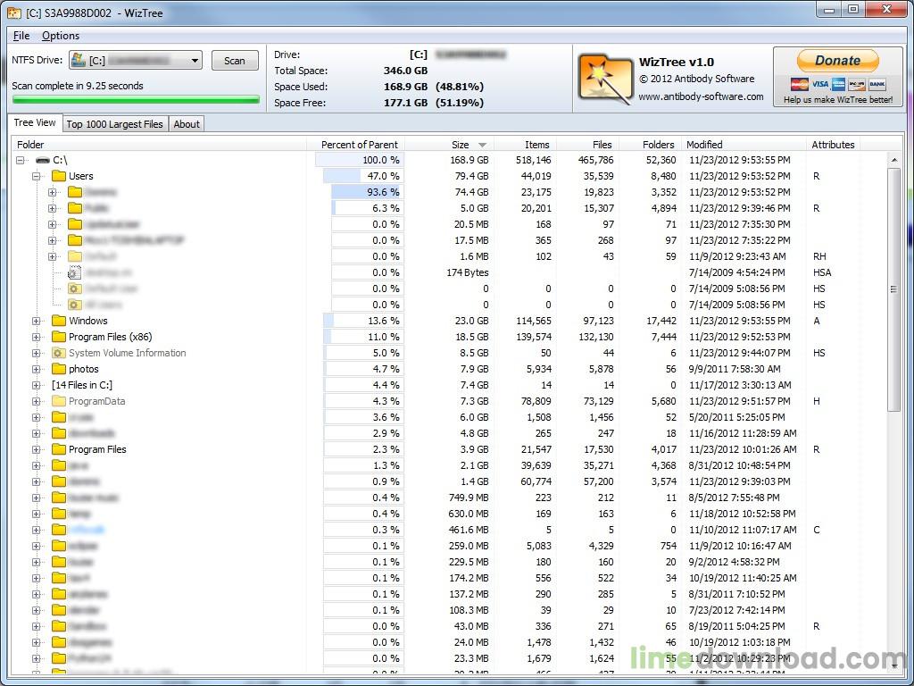
Task: Click the System Volume Information folder icon
Action: pos(59,353)
